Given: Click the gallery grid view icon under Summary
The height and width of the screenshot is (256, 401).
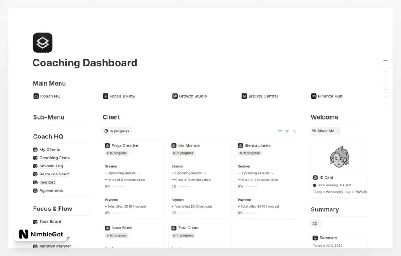Looking at the screenshot, I should [315, 223].
